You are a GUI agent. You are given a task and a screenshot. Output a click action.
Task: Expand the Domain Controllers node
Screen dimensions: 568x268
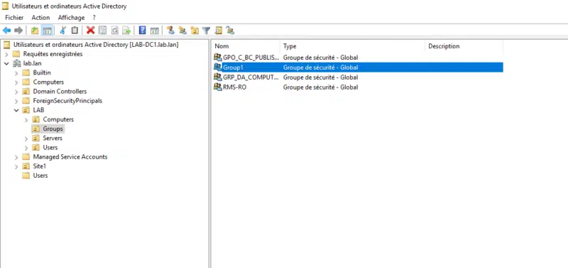(x=16, y=92)
